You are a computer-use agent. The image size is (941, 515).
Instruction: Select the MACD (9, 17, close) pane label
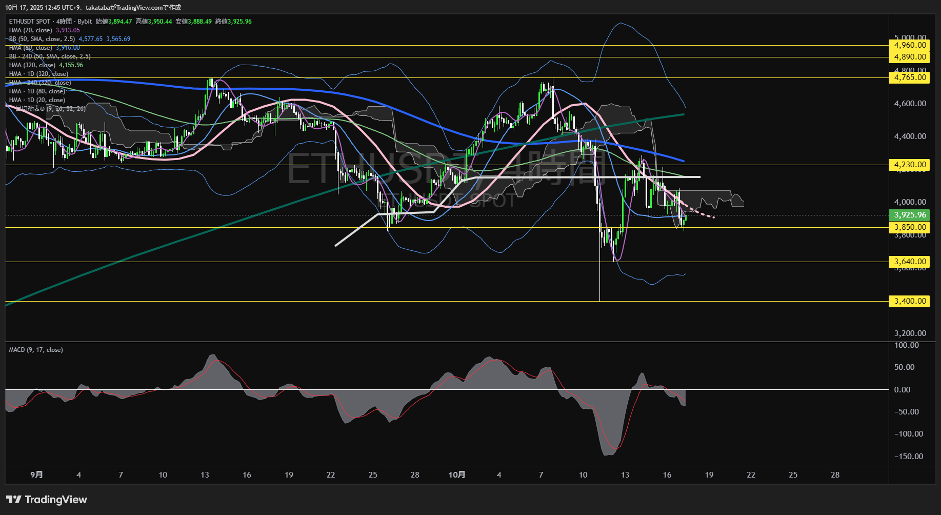[x=36, y=350]
